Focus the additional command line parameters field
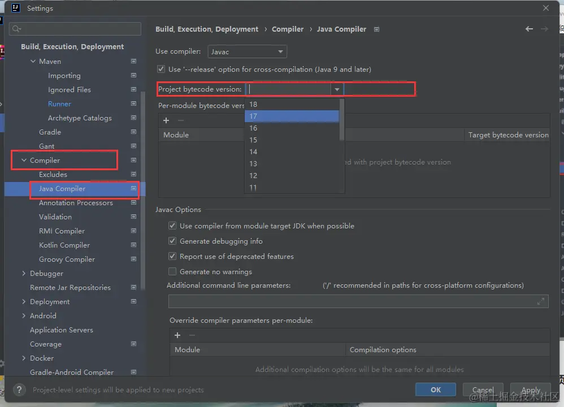Viewport: 564px width, 407px height. [358, 301]
